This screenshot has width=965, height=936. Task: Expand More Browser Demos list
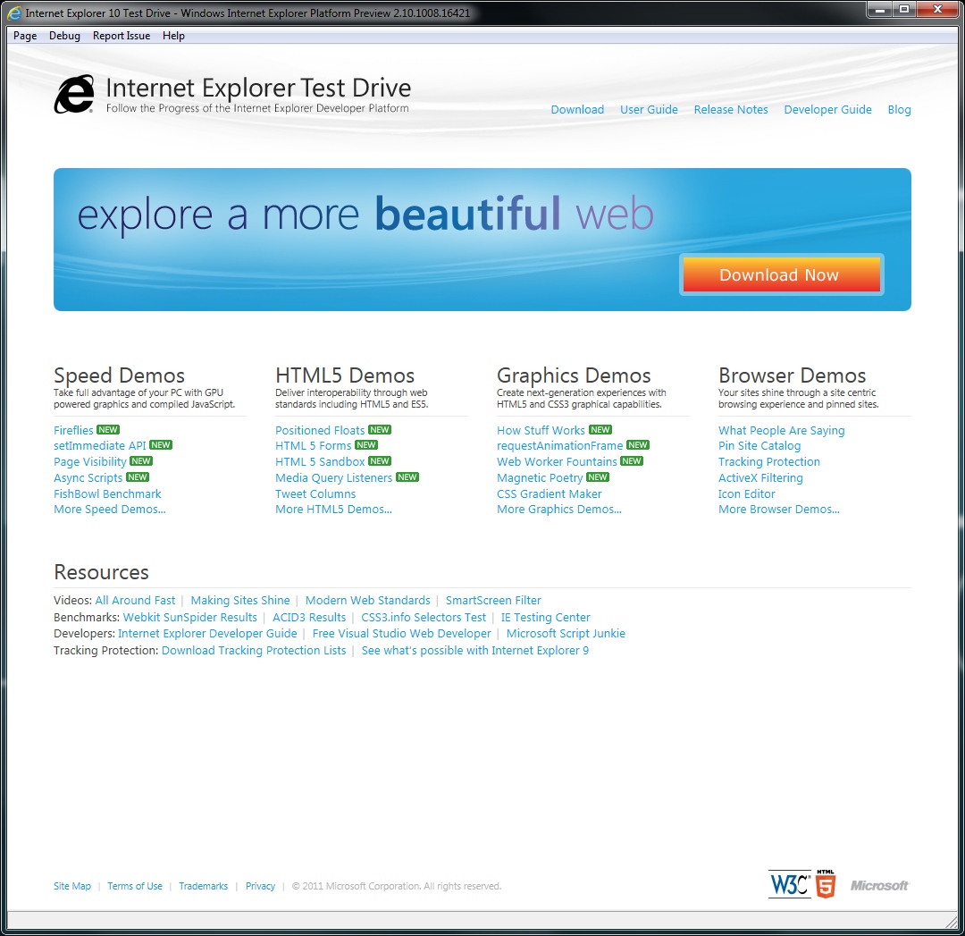(778, 510)
